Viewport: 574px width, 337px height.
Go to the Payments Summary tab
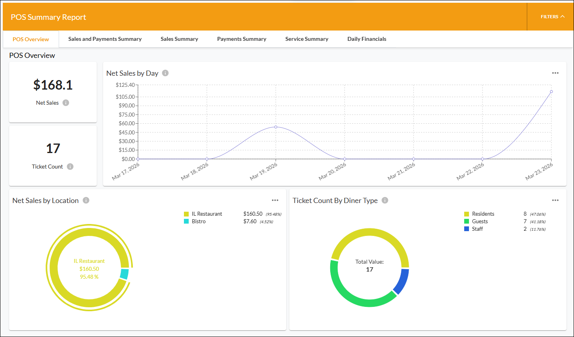[x=242, y=39]
